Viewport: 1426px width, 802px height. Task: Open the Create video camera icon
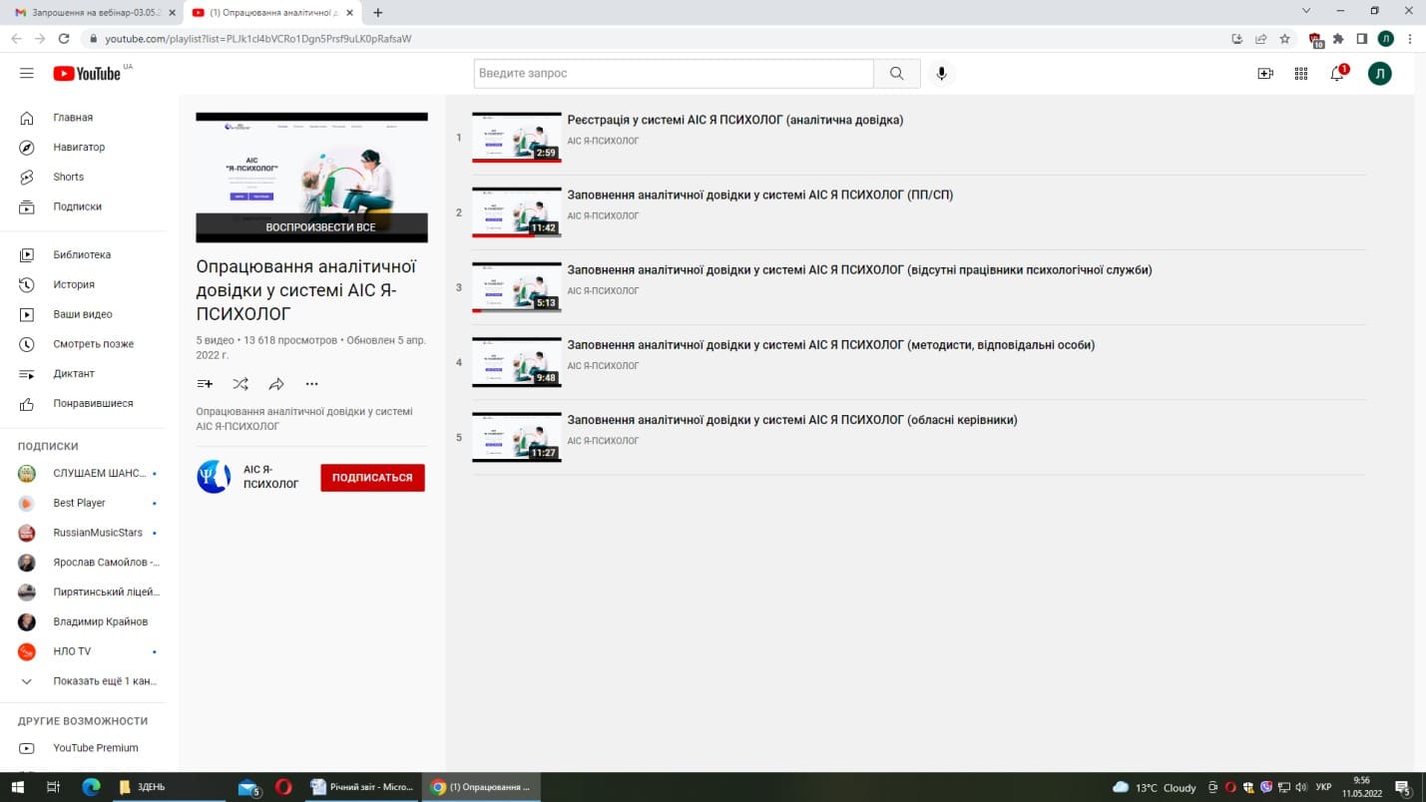pos(1265,73)
